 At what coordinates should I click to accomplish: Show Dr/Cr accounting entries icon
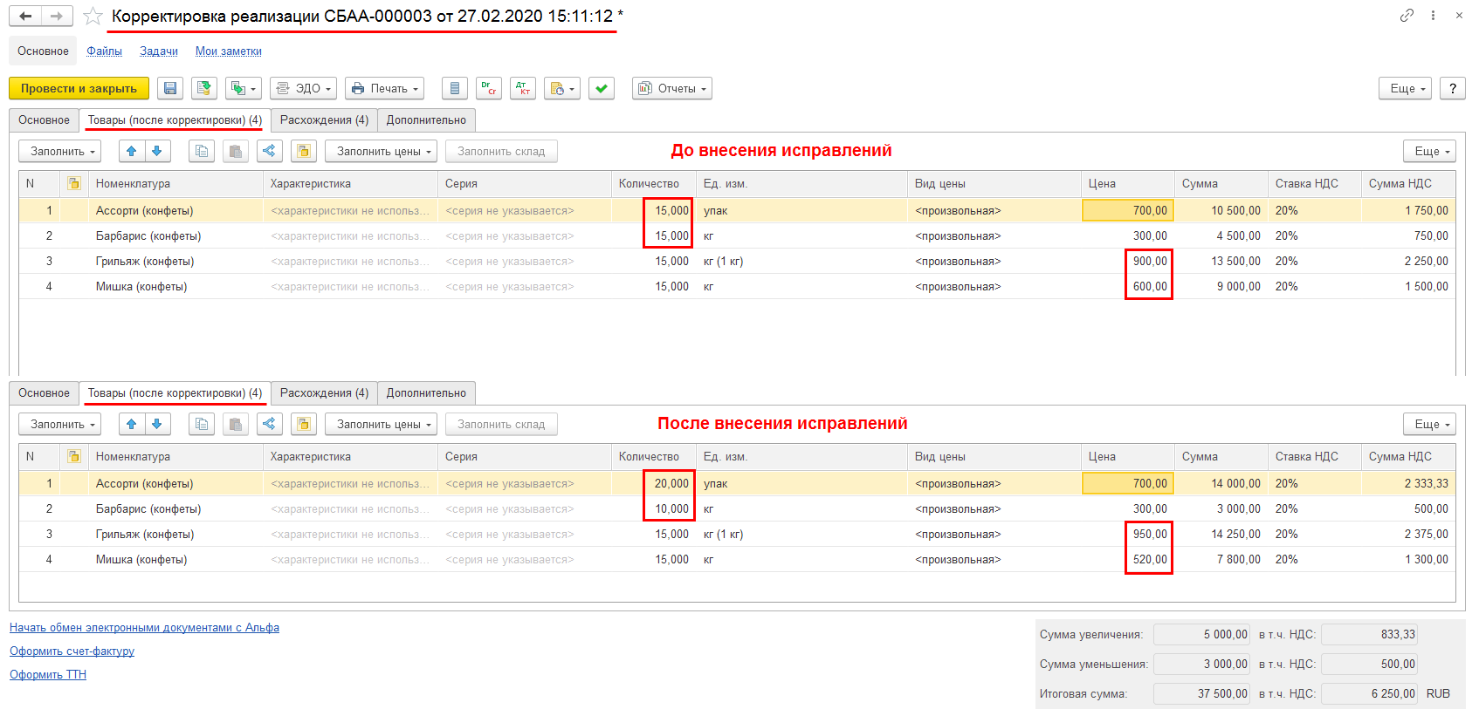click(489, 88)
